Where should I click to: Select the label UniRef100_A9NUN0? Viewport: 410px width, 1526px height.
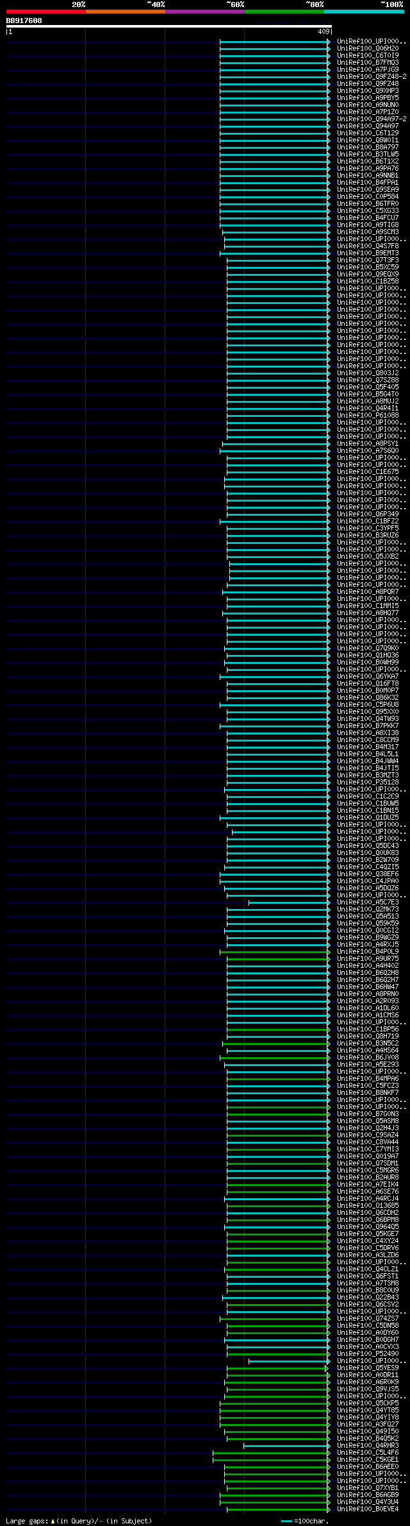[368, 105]
